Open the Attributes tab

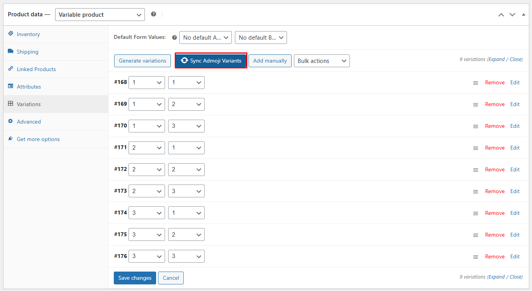(56, 87)
